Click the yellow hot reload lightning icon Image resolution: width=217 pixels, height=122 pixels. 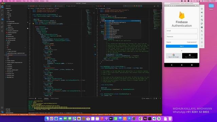click(x=134, y=6)
